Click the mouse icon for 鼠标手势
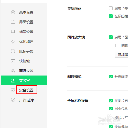The height and width of the screenshot is (128, 128). 13,51
